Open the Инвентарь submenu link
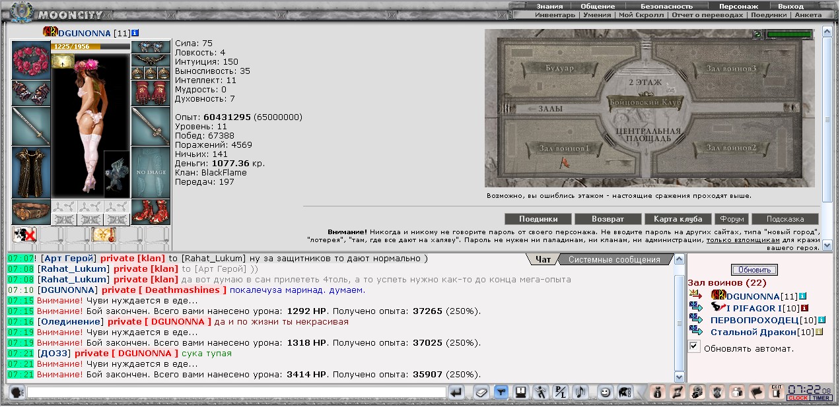840x407 pixels. (555, 15)
